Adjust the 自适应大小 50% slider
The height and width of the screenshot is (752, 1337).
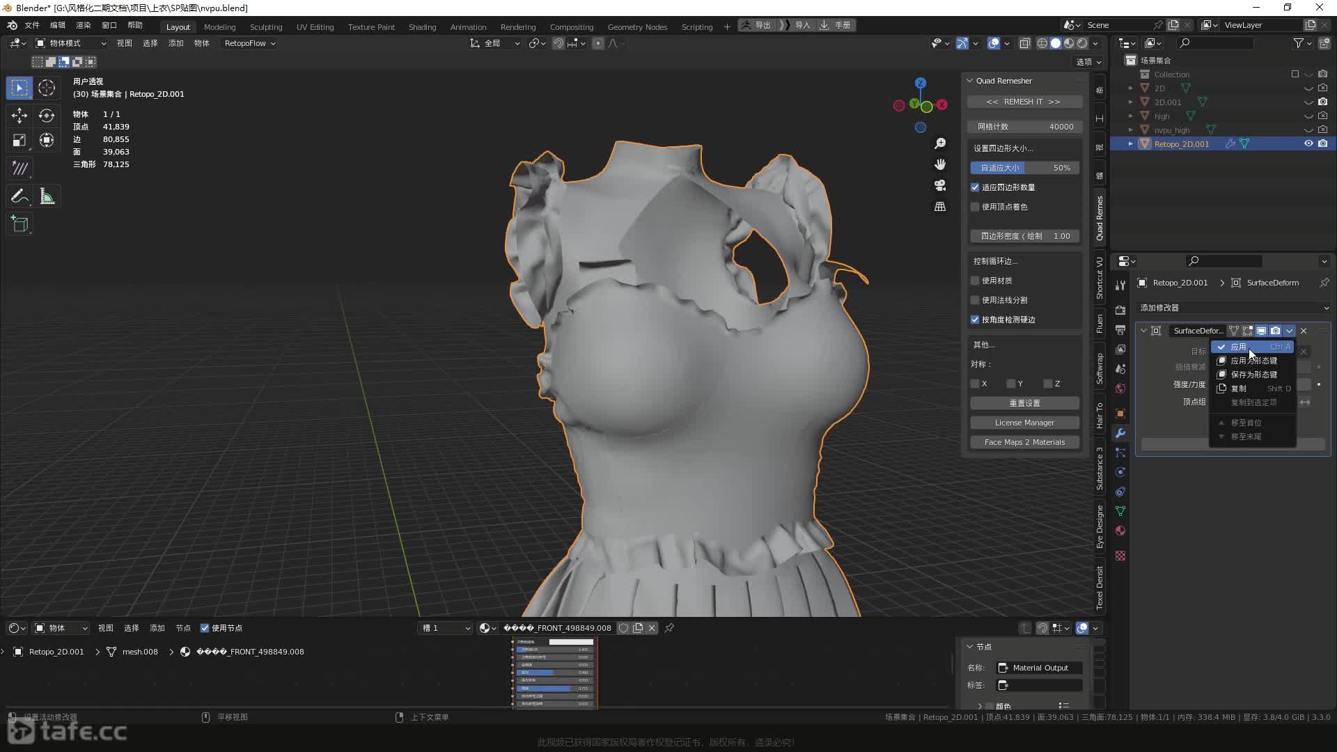1024,168
